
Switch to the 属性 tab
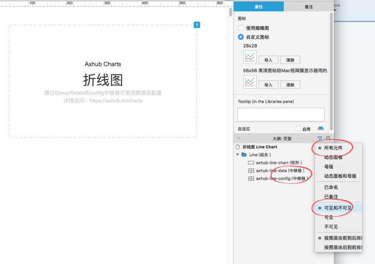[259, 7]
